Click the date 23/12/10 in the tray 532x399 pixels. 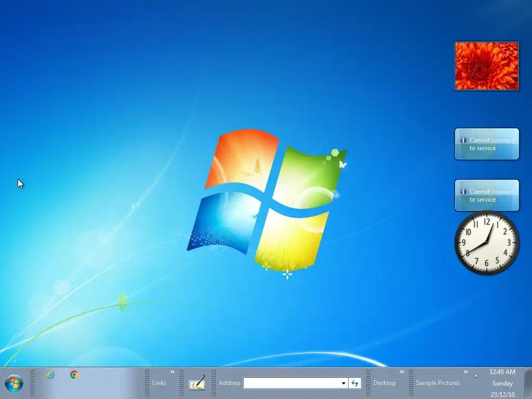coord(502,395)
